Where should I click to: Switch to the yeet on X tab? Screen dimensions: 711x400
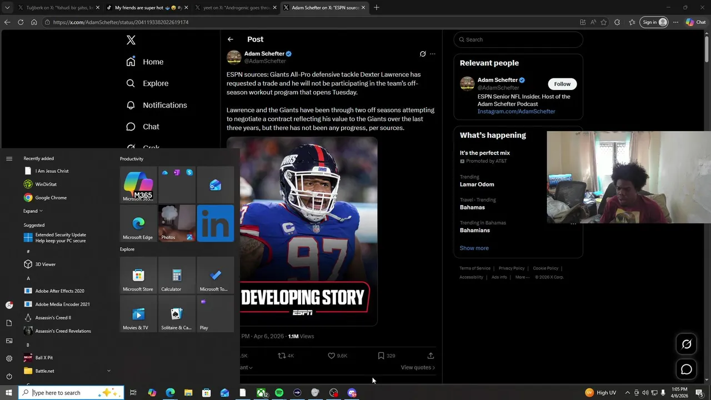point(236,8)
